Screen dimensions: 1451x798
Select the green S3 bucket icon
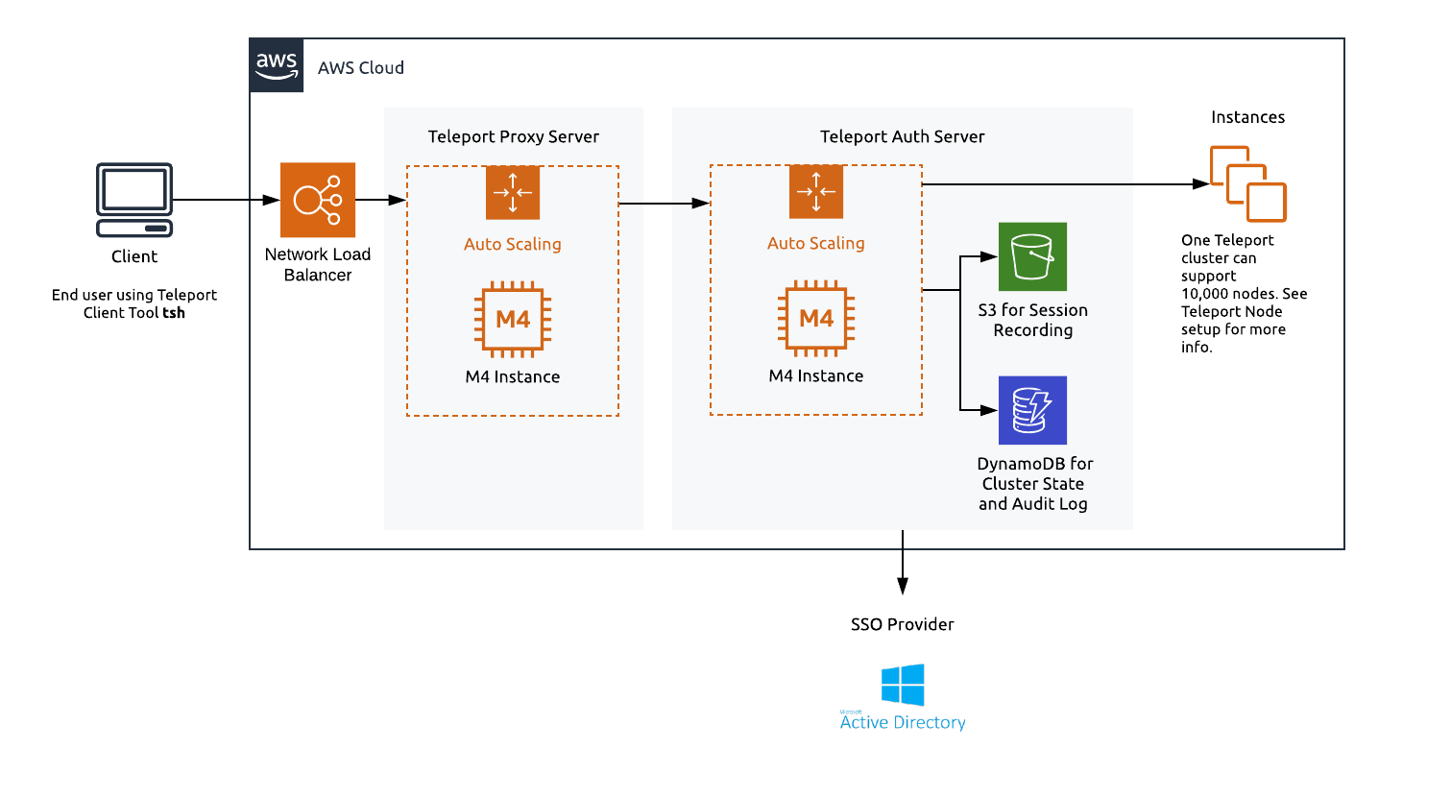[1033, 256]
